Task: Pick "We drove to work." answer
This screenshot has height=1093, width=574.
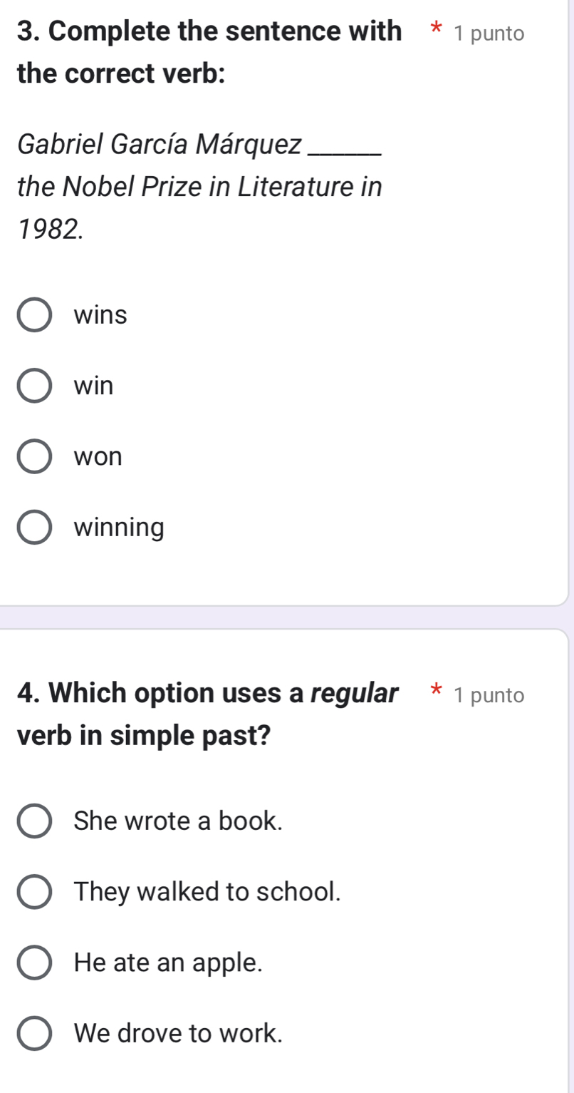Action: [33, 1033]
